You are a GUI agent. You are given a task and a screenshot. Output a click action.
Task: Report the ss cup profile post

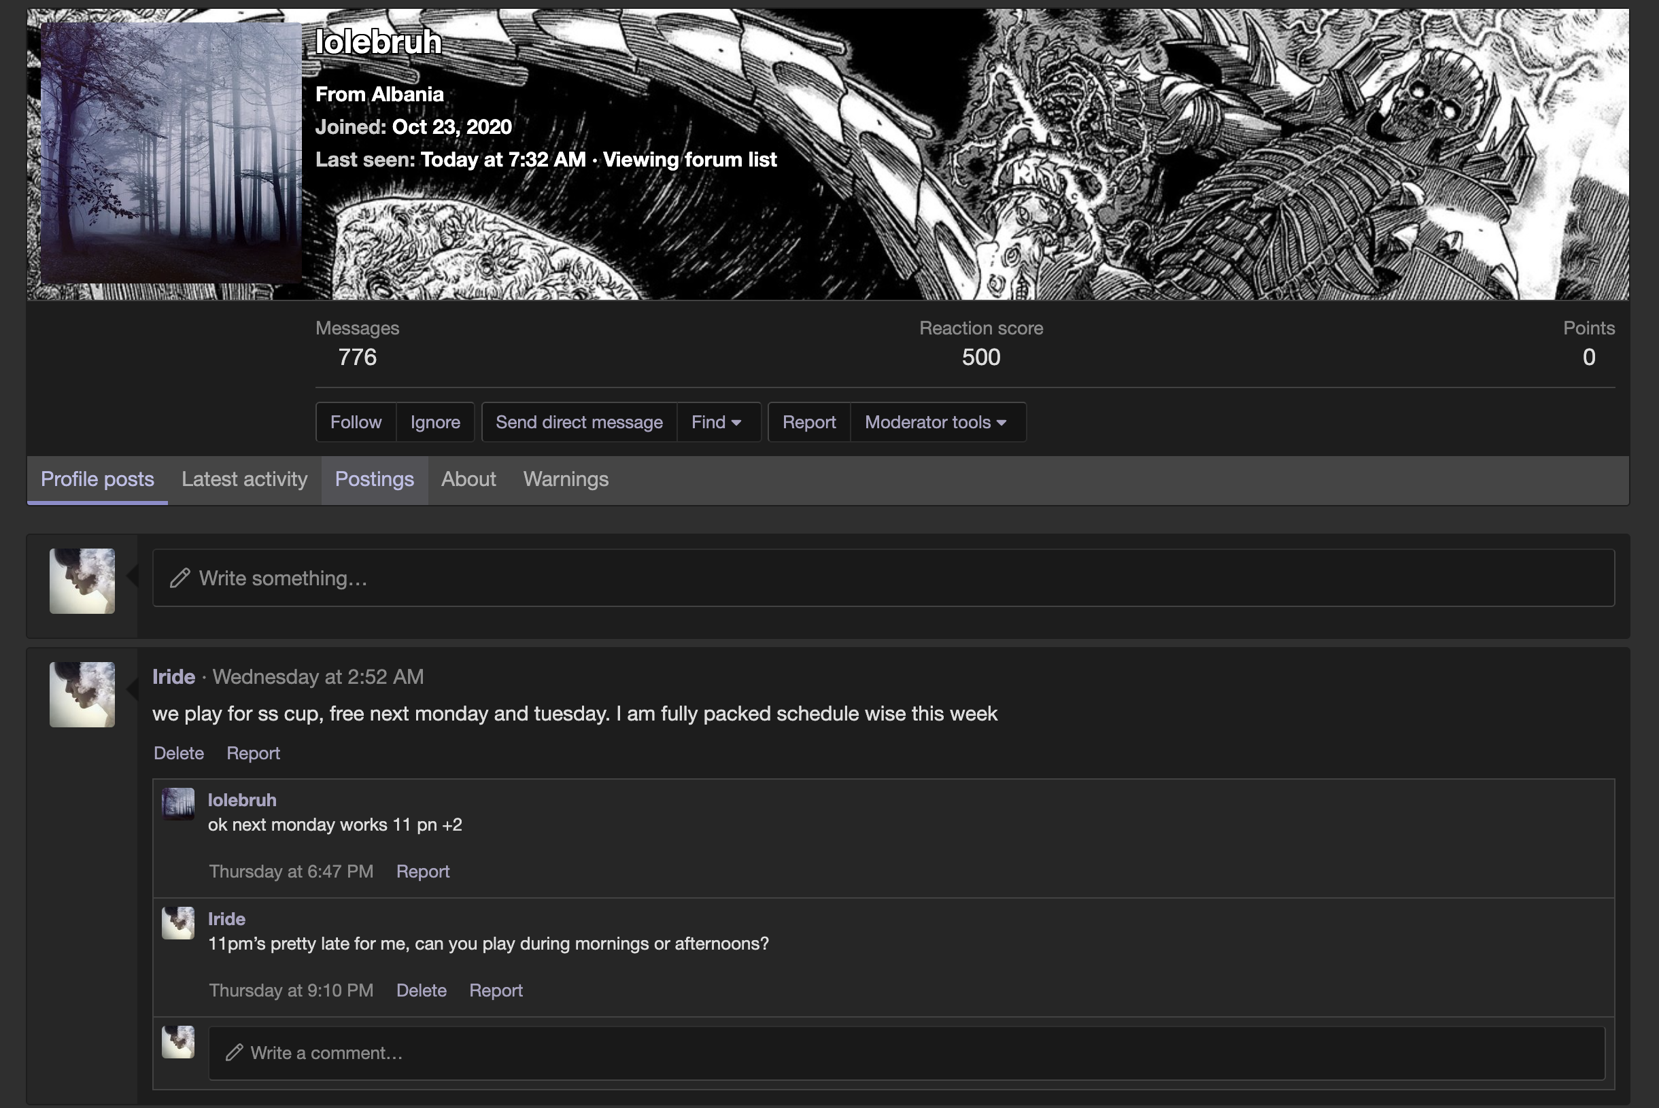(x=253, y=753)
